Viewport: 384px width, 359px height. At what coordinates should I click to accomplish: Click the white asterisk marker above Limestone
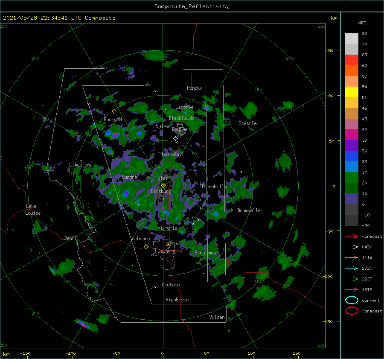coord(81,161)
